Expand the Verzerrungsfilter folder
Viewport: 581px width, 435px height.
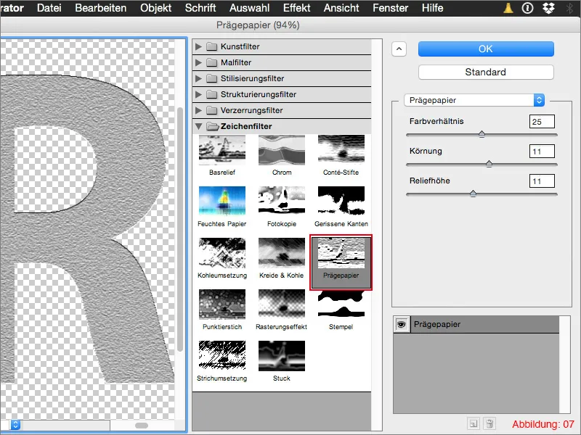(x=198, y=110)
